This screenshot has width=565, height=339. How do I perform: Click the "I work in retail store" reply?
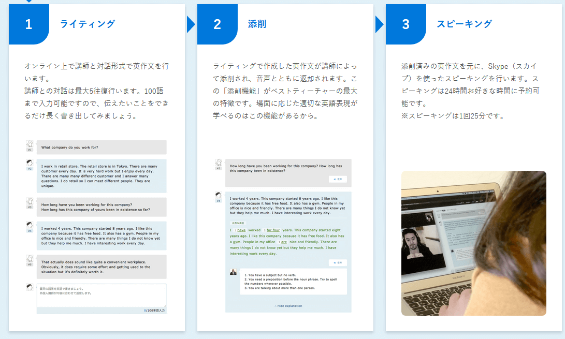pyautogui.click(x=102, y=176)
